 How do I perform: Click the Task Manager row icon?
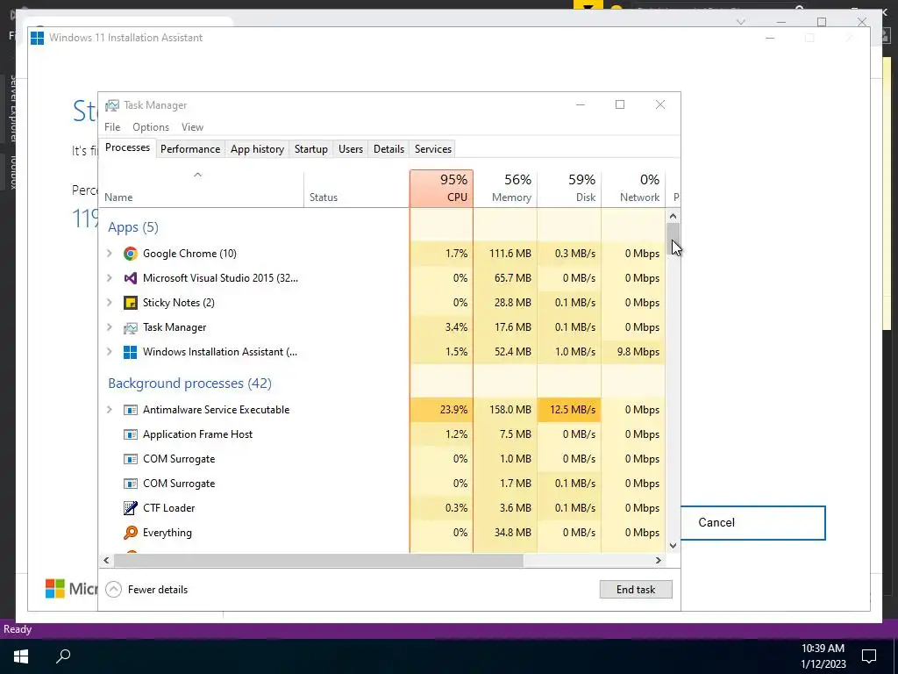(131, 327)
